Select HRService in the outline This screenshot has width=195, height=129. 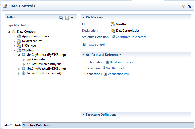coord(29,45)
